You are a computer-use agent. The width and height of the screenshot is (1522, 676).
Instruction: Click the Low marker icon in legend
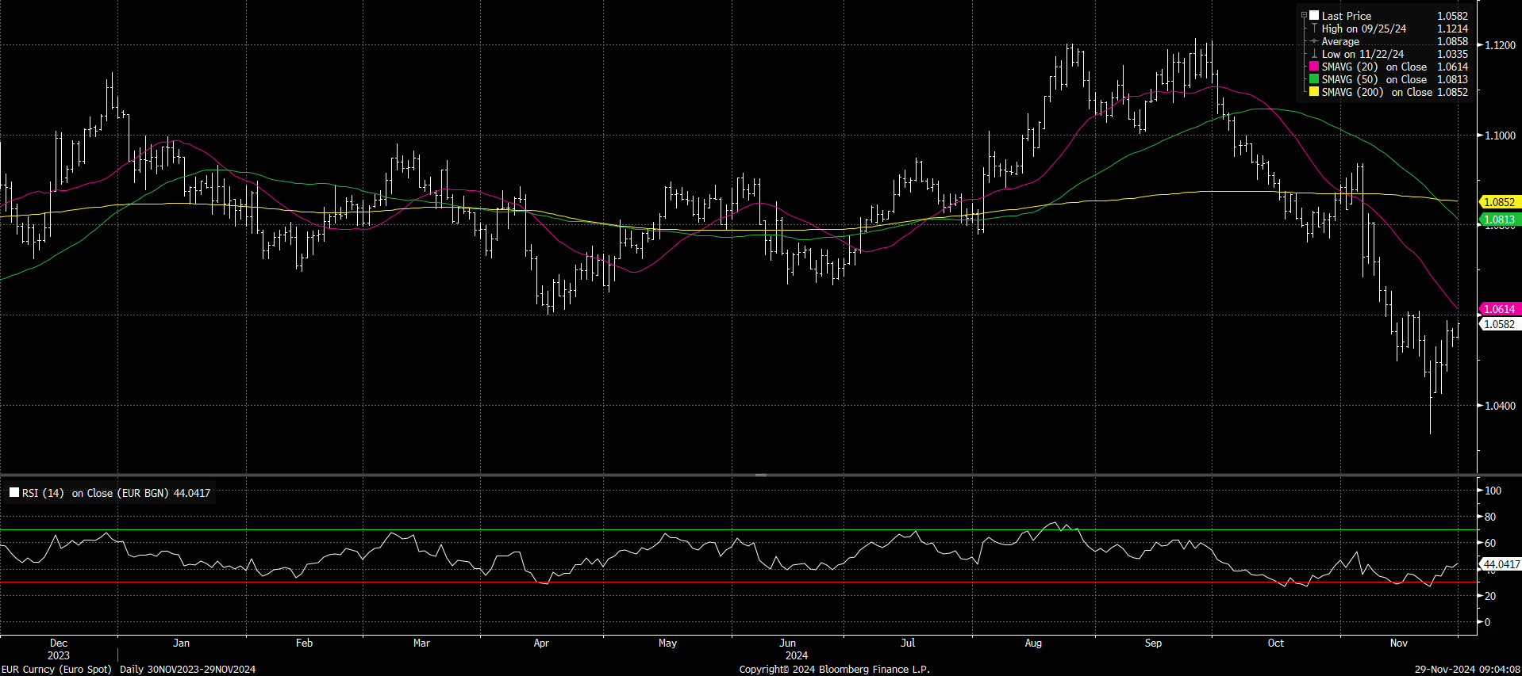tap(1314, 54)
